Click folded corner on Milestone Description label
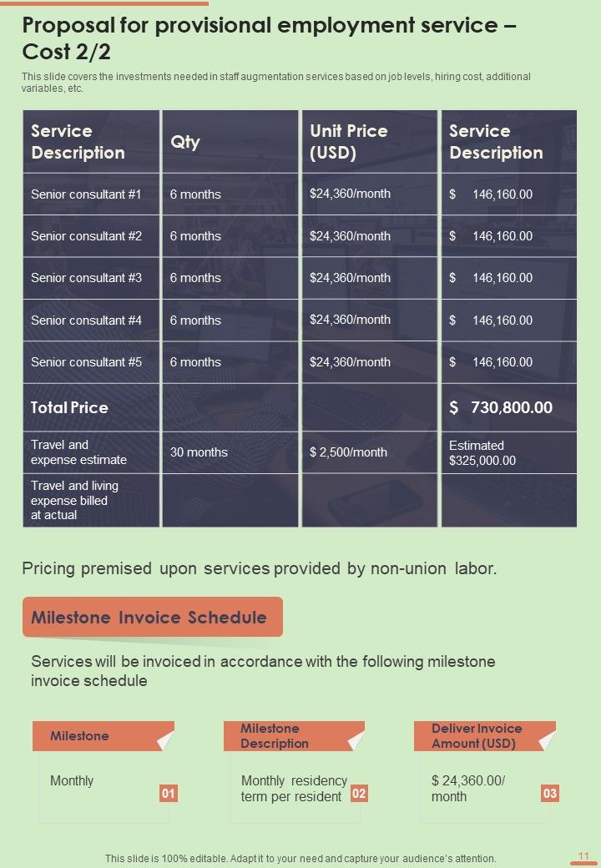Viewport: 601px width, 868px height. click(356, 740)
